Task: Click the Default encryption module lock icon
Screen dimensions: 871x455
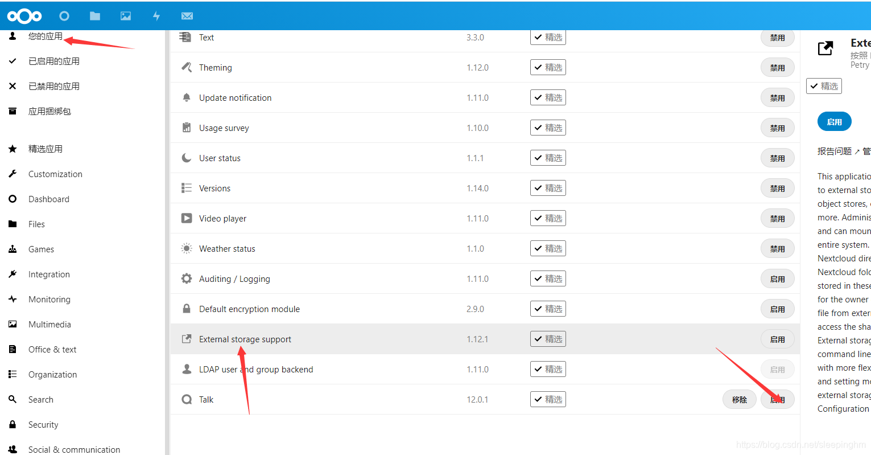Action: (x=187, y=309)
